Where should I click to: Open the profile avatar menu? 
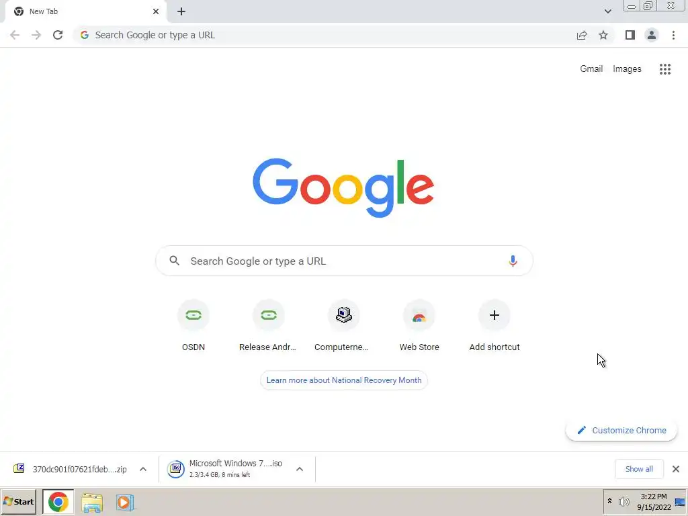(x=652, y=35)
